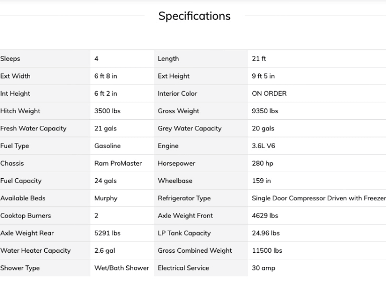Select the Gasoline fuel type value

107,146
